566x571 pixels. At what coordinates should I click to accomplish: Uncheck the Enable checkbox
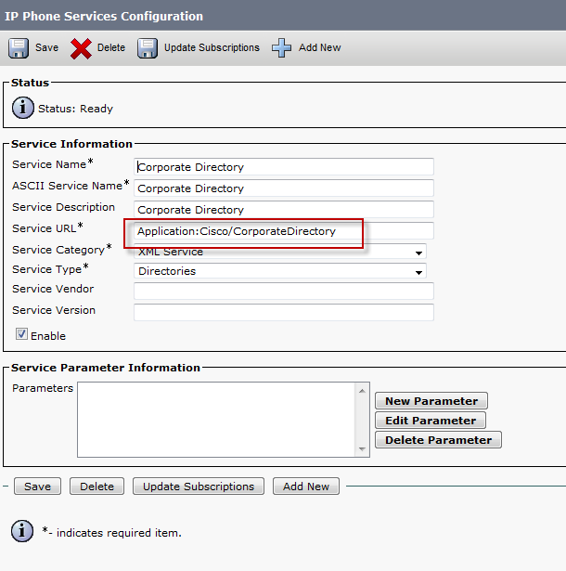(21, 333)
